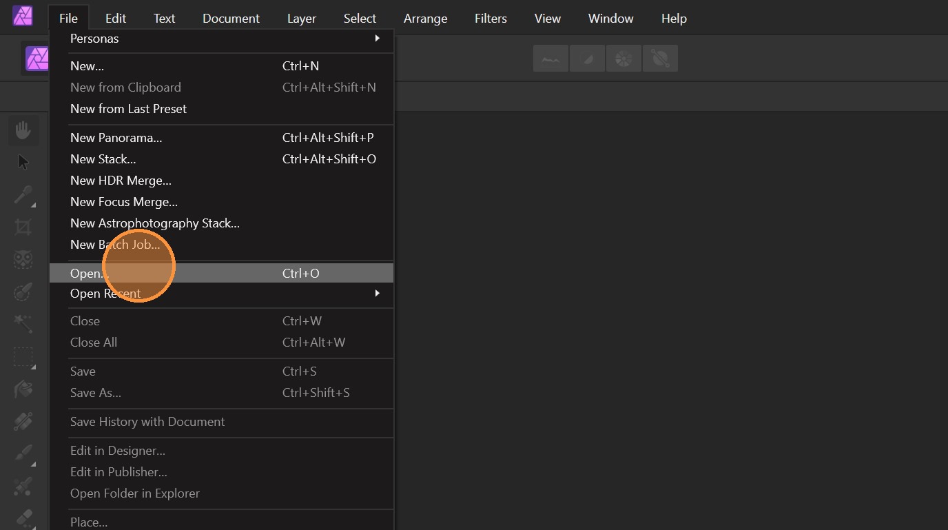Open the Document menu
The image size is (948, 530).
(x=231, y=19)
